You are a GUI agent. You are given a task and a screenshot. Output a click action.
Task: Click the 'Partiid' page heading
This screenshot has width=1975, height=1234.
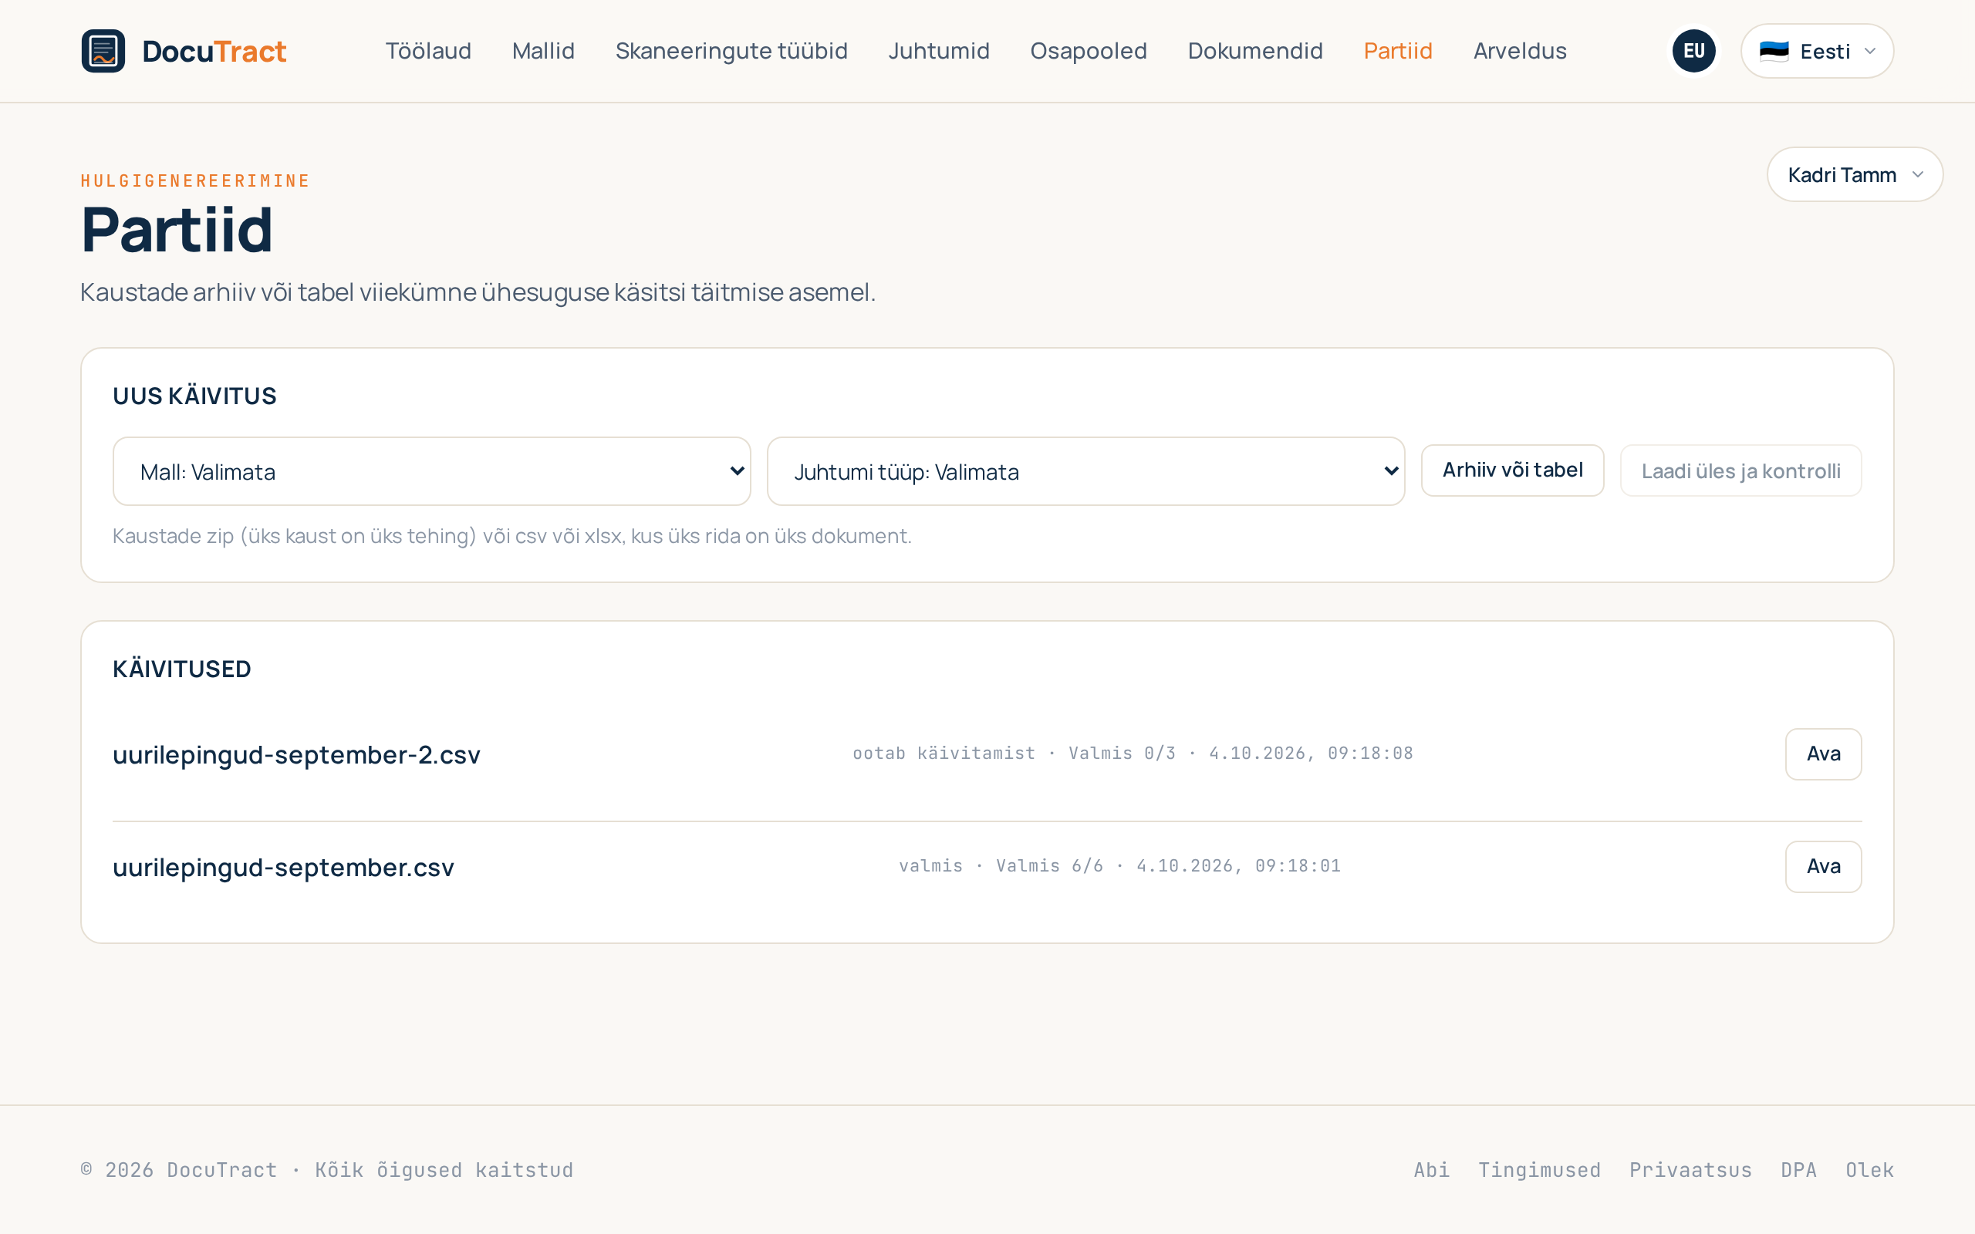click(x=176, y=230)
